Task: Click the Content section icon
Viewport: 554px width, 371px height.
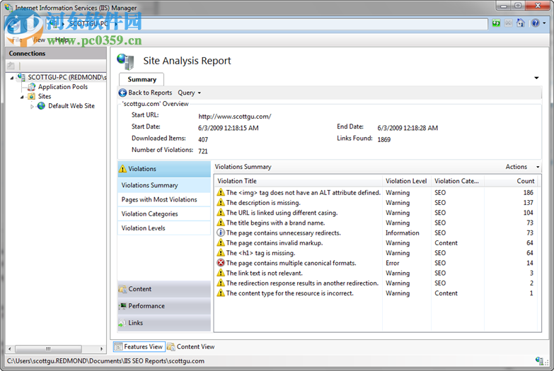Action: (x=122, y=289)
